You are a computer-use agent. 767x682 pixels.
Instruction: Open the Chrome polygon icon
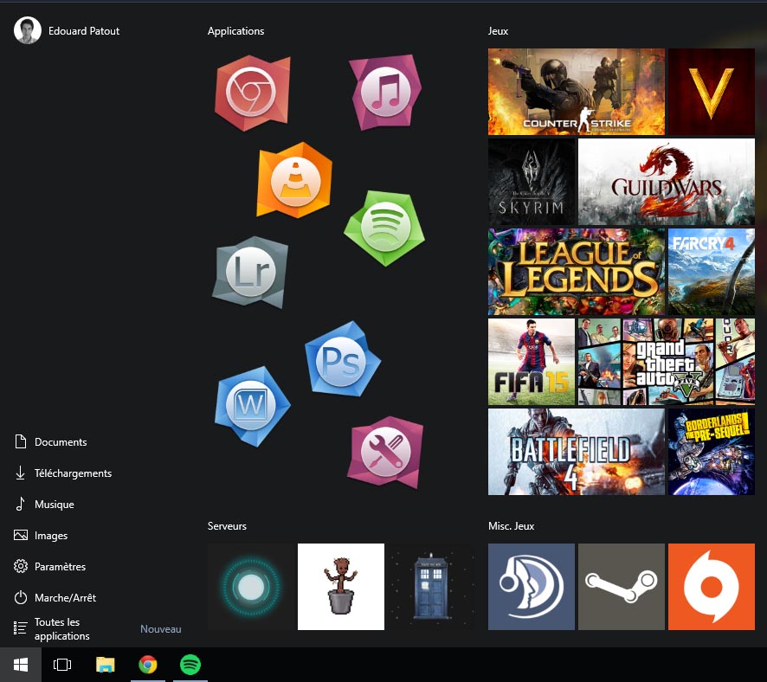point(253,93)
